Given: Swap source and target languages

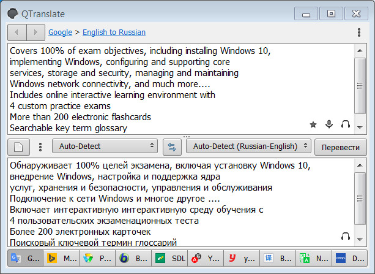Looking at the screenshot, I should pos(172,147).
